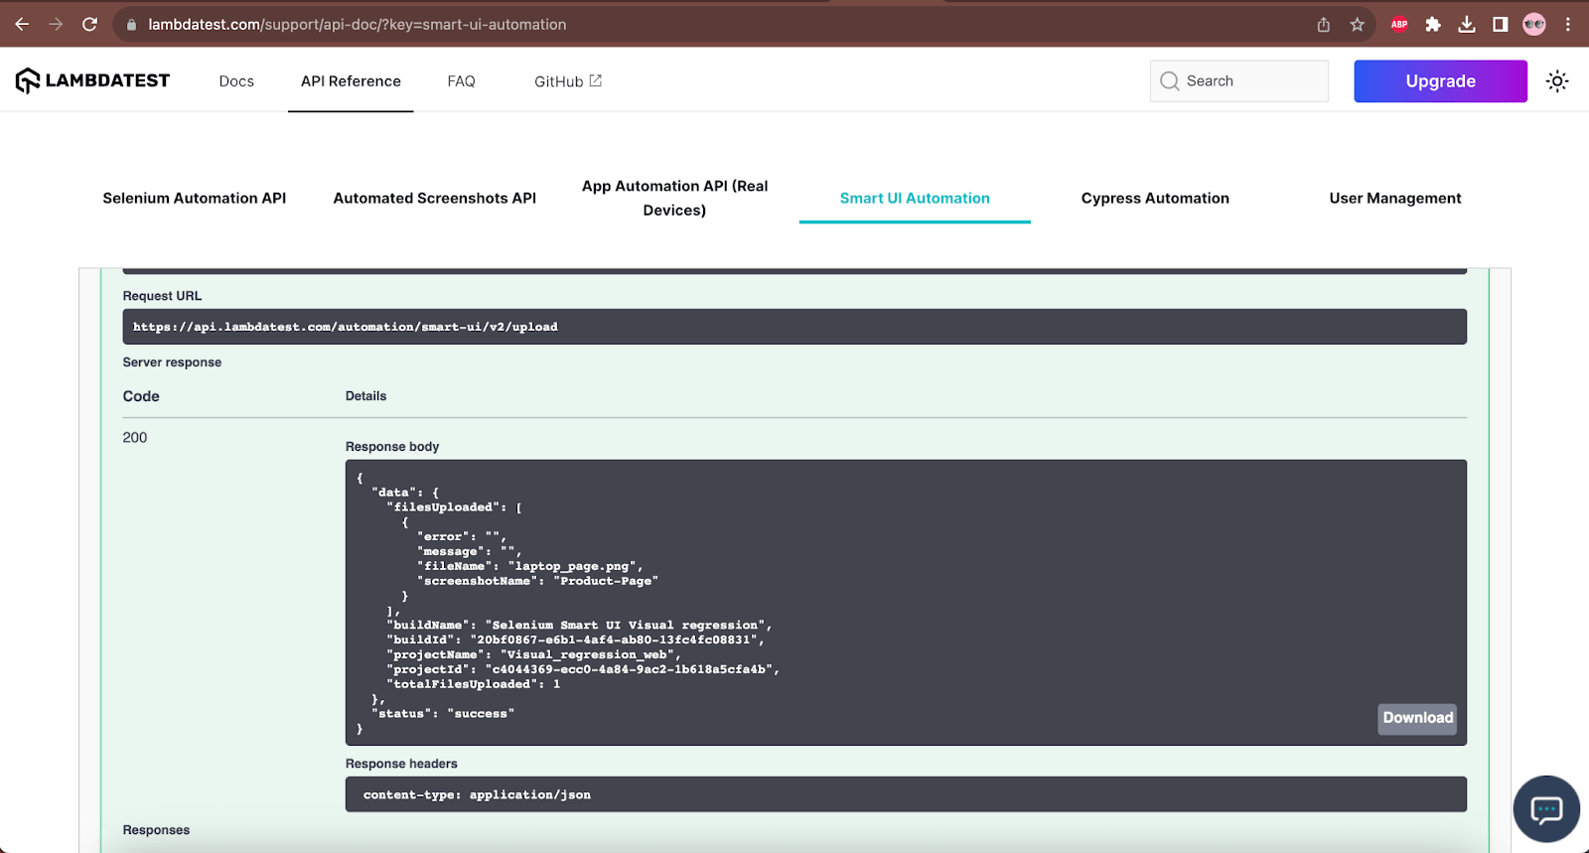Click the address bar URL
Image resolution: width=1589 pixels, height=853 pixels.
pyautogui.click(x=358, y=25)
